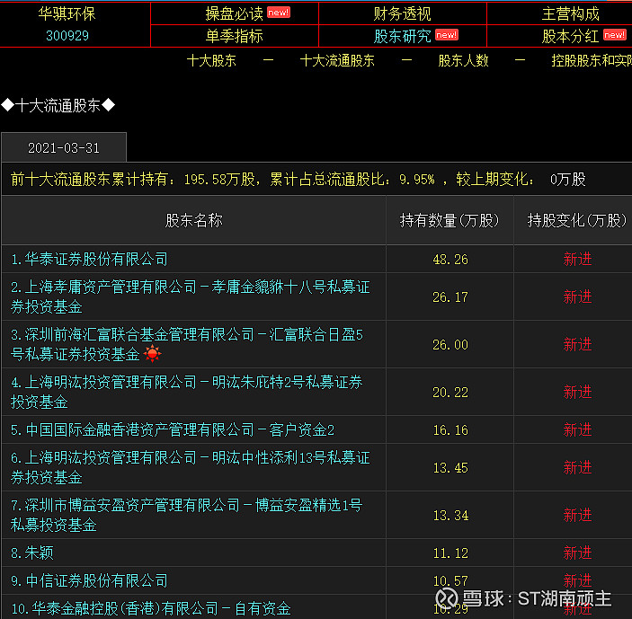Viewport: 632px width, 619px height.
Task: Open the 股本分红 menu tab
Action: click(x=570, y=36)
